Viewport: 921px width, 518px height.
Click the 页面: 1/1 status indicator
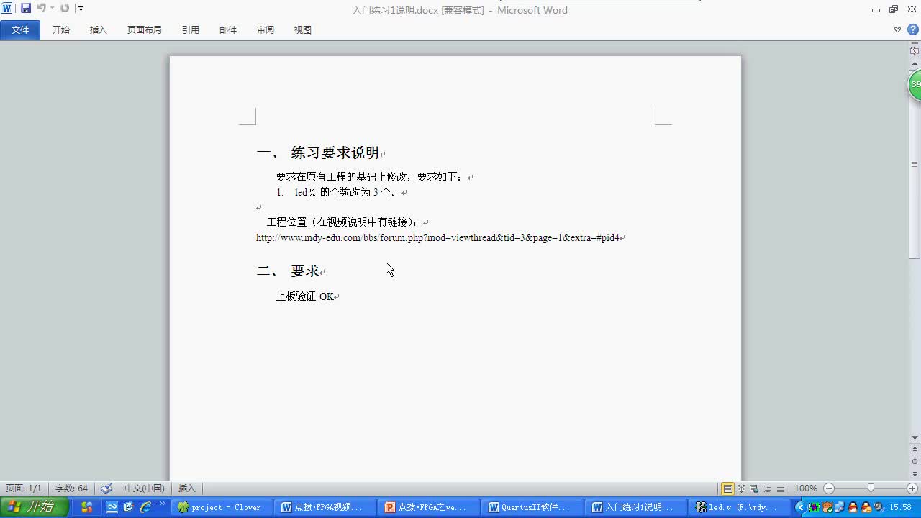tap(24, 489)
